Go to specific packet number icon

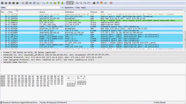click(x=55, y=3)
